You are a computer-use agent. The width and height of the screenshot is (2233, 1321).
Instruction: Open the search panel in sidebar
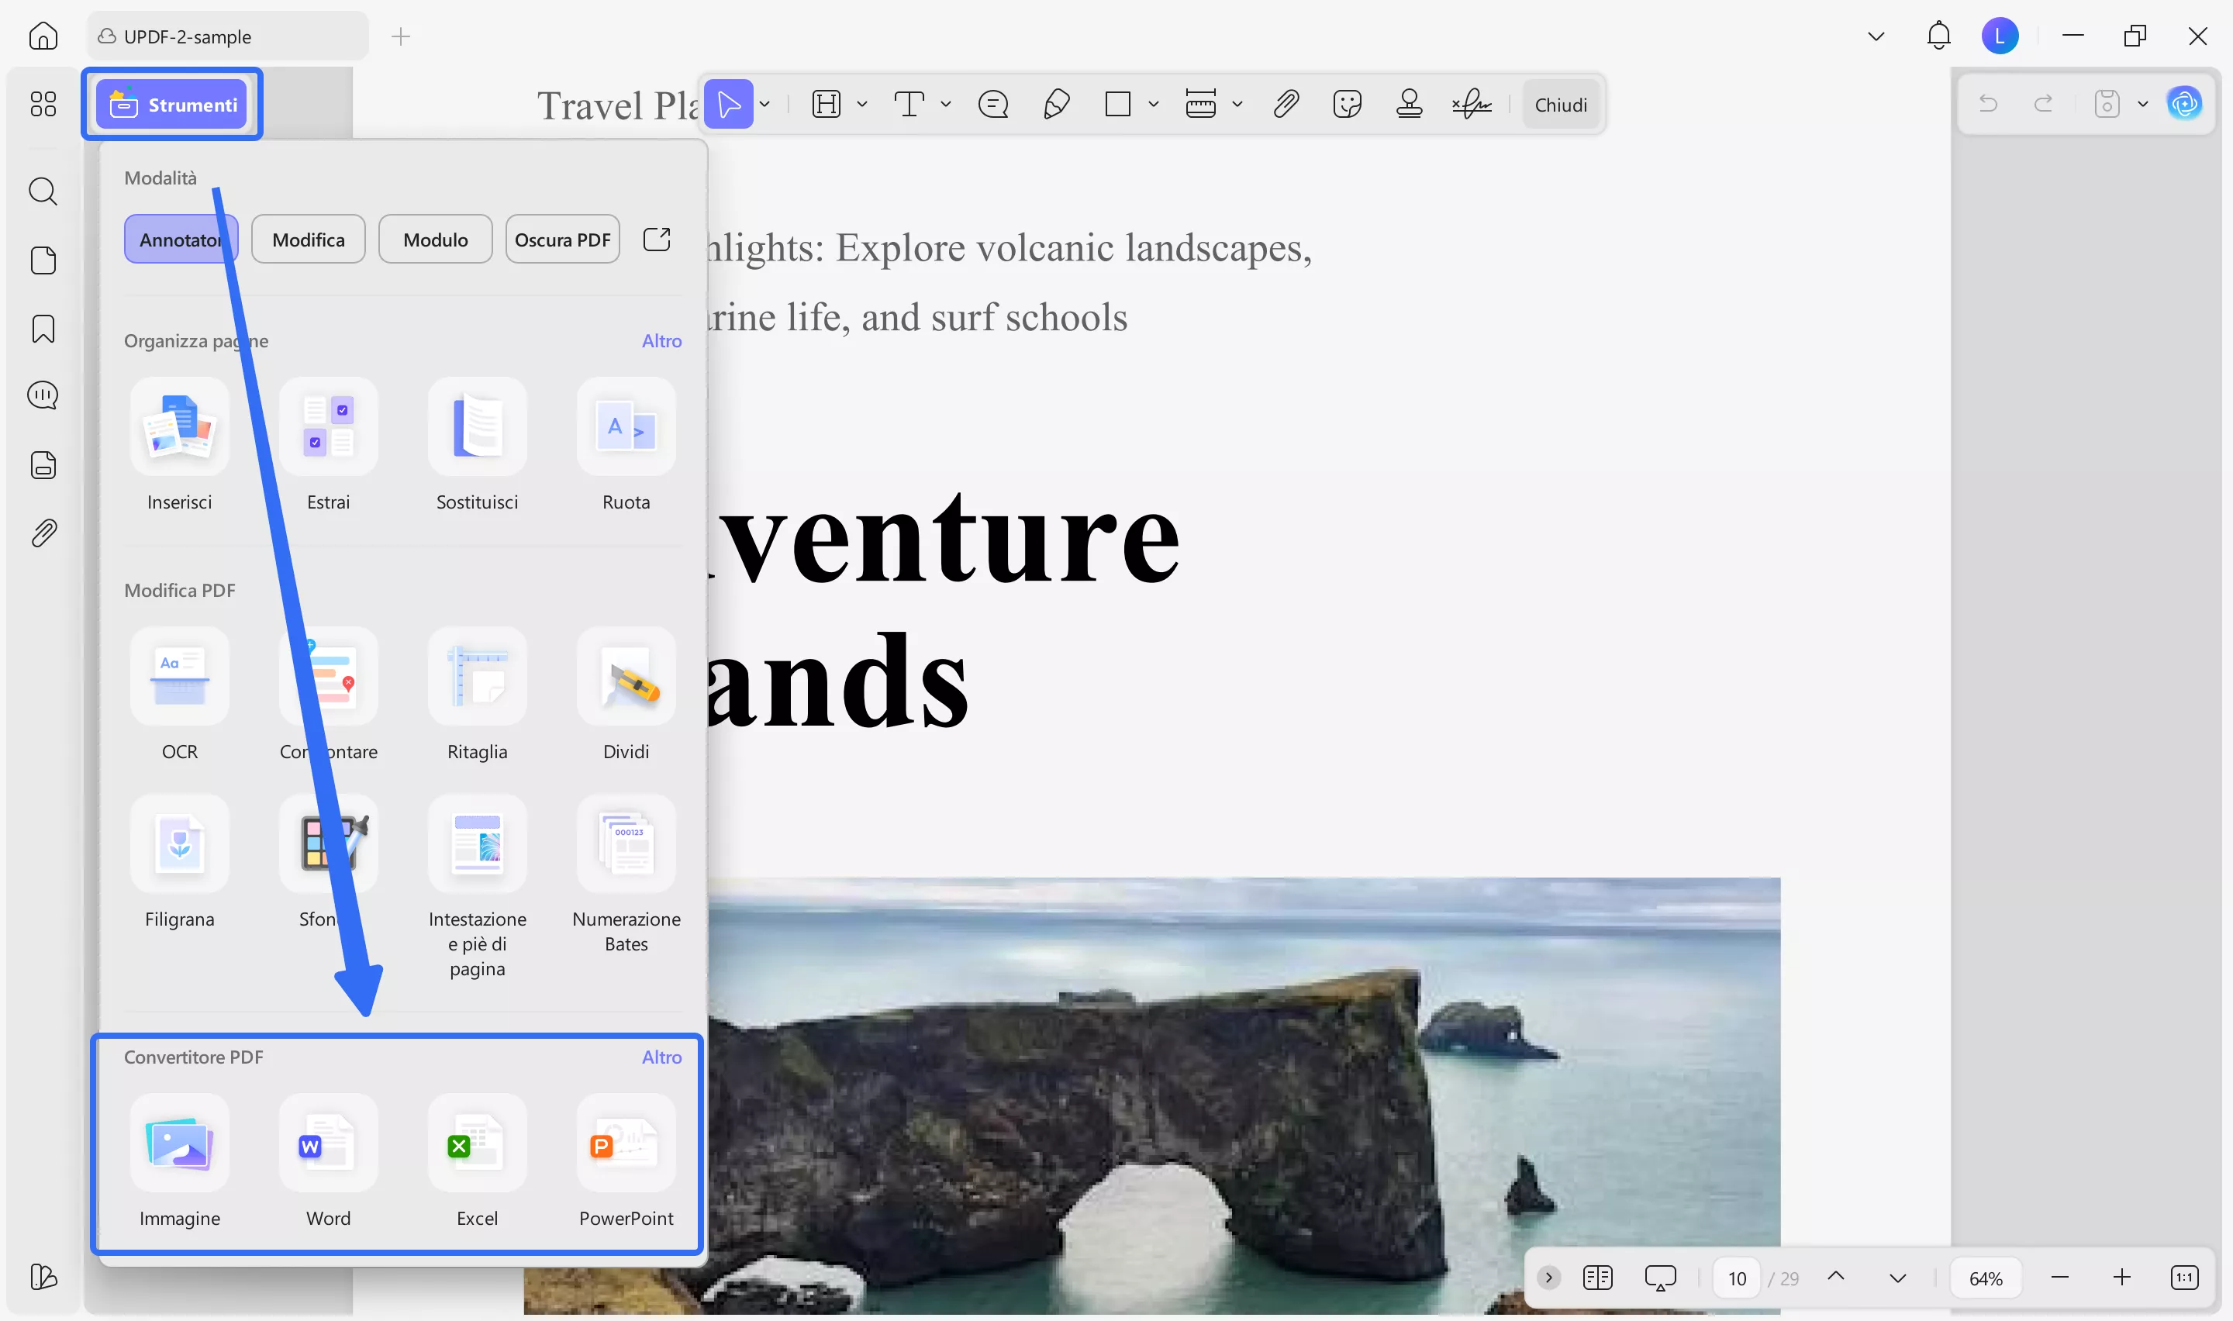pyautogui.click(x=43, y=191)
